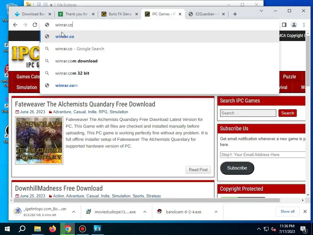Choose the winrar.co - Google Search suggestion
The height and width of the screenshot is (235, 313).
[x=160, y=49]
